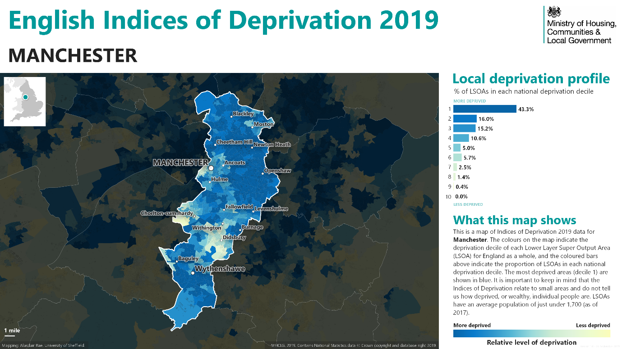Image resolution: width=622 pixels, height=349 pixels.
Task: Select the Manchester city centre marker
Action: point(211,168)
